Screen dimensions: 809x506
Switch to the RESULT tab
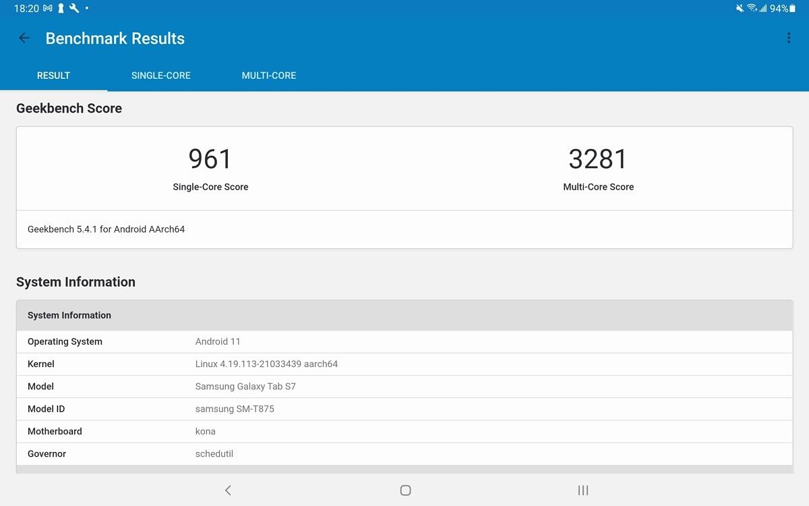(x=53, y=76)
